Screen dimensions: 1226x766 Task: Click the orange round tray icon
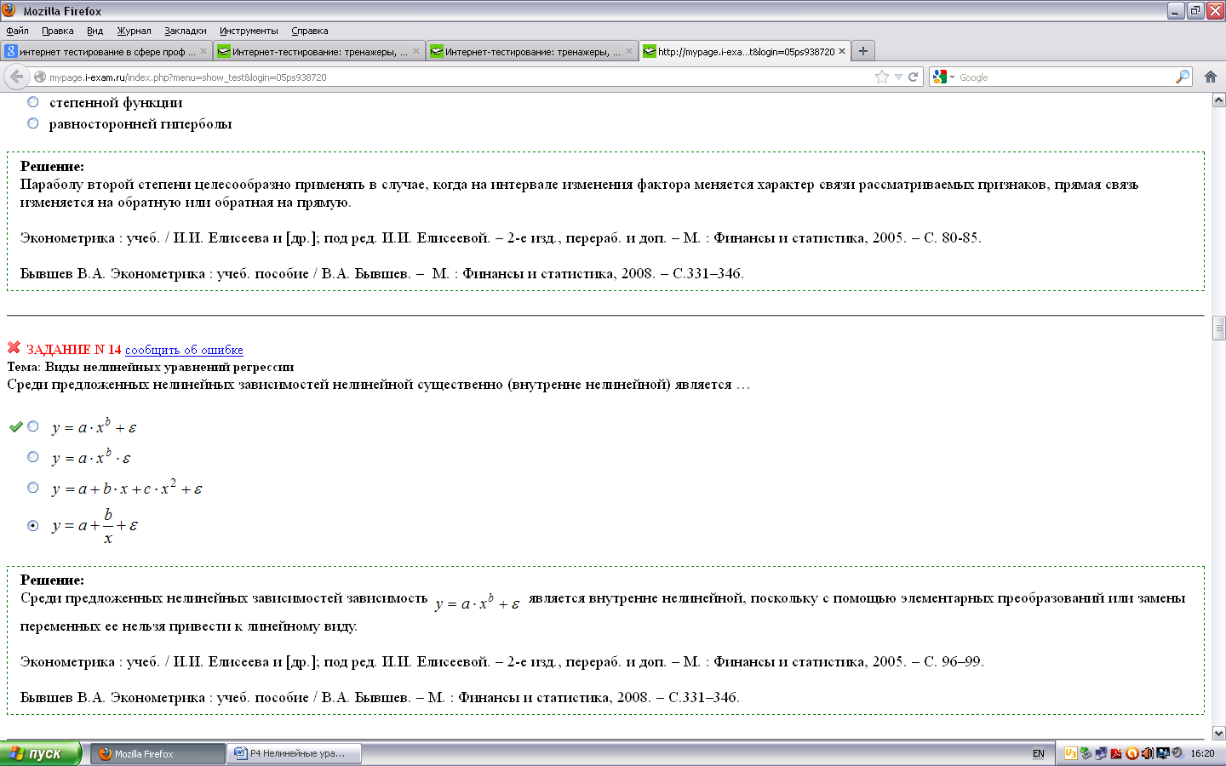1131,753
